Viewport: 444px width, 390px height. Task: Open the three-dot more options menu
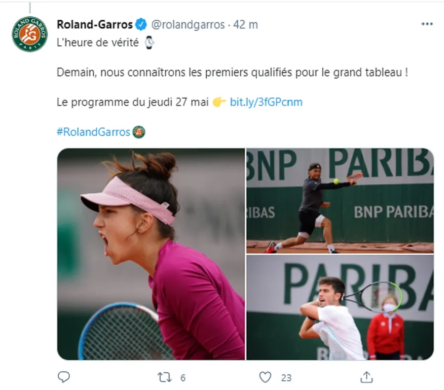pos(427,24)
